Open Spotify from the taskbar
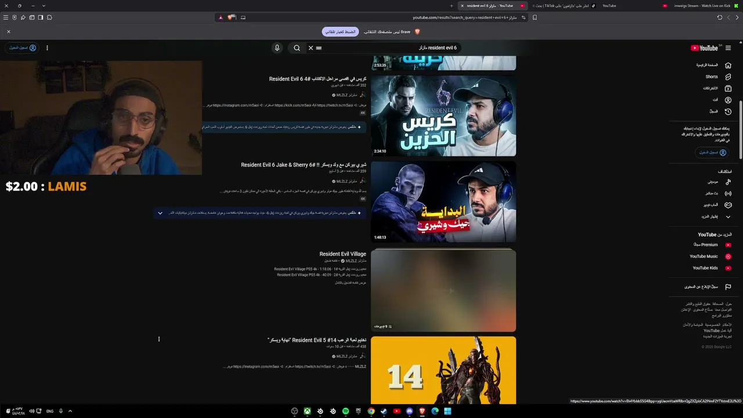Viewport: 743px width, 418px height. (x=345, y=411)
